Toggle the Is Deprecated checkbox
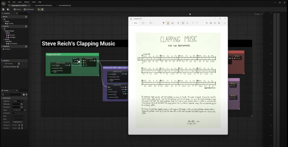 [13, 113]
